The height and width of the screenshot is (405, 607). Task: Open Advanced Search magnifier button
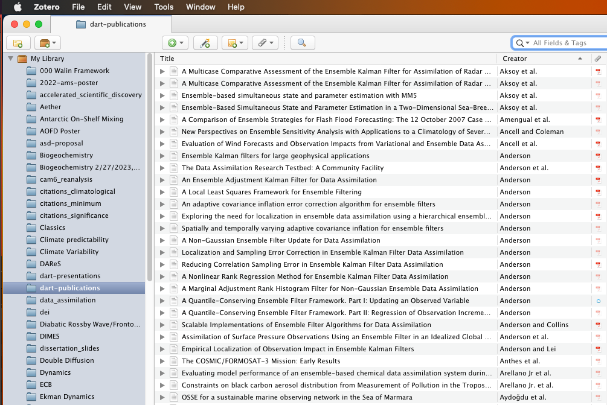coord(302,43)
